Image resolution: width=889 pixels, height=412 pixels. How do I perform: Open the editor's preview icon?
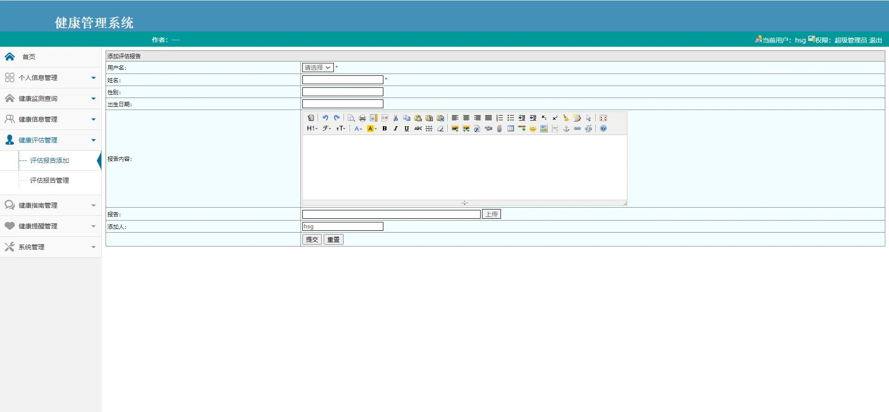(x=351, y=118)
